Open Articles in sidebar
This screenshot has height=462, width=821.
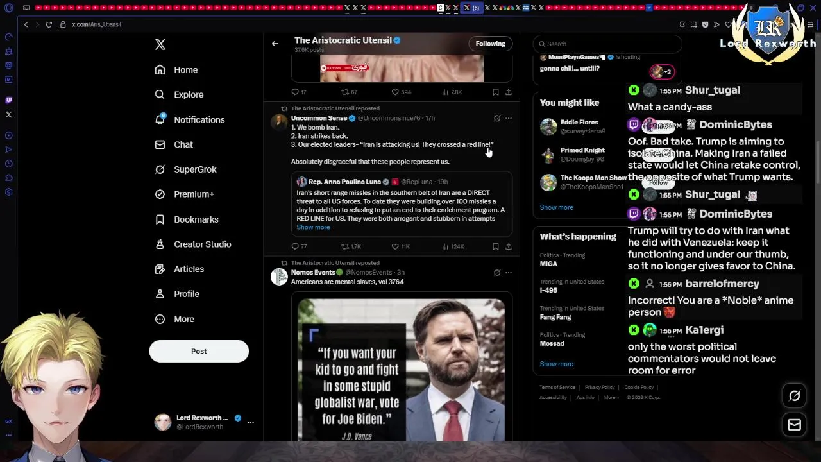180,269
